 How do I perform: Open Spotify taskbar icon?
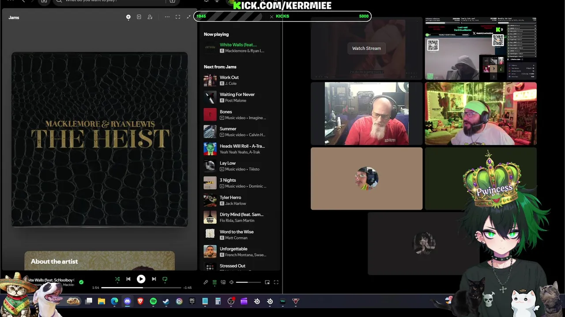pyautogui.click(x=153, y=301)
